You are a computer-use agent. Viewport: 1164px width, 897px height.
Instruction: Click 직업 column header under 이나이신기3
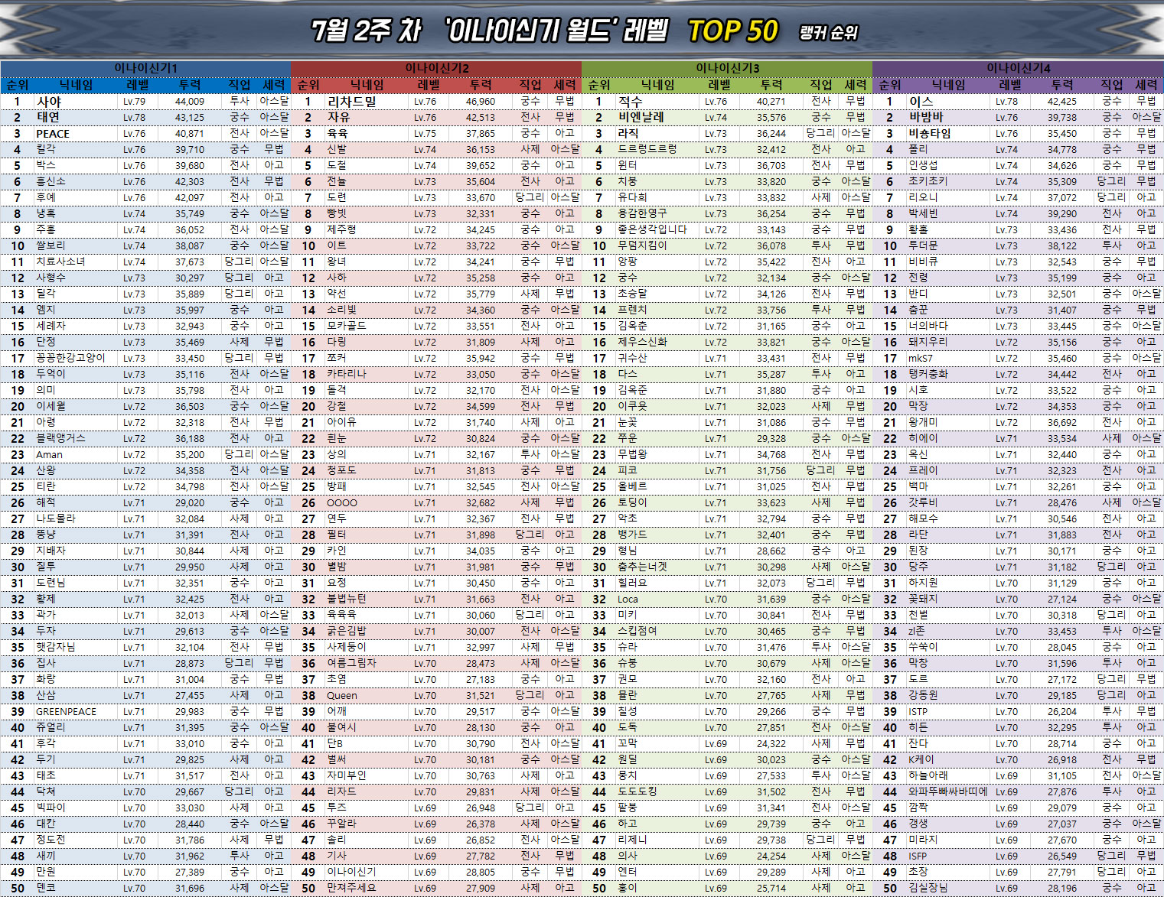(821, 85)
